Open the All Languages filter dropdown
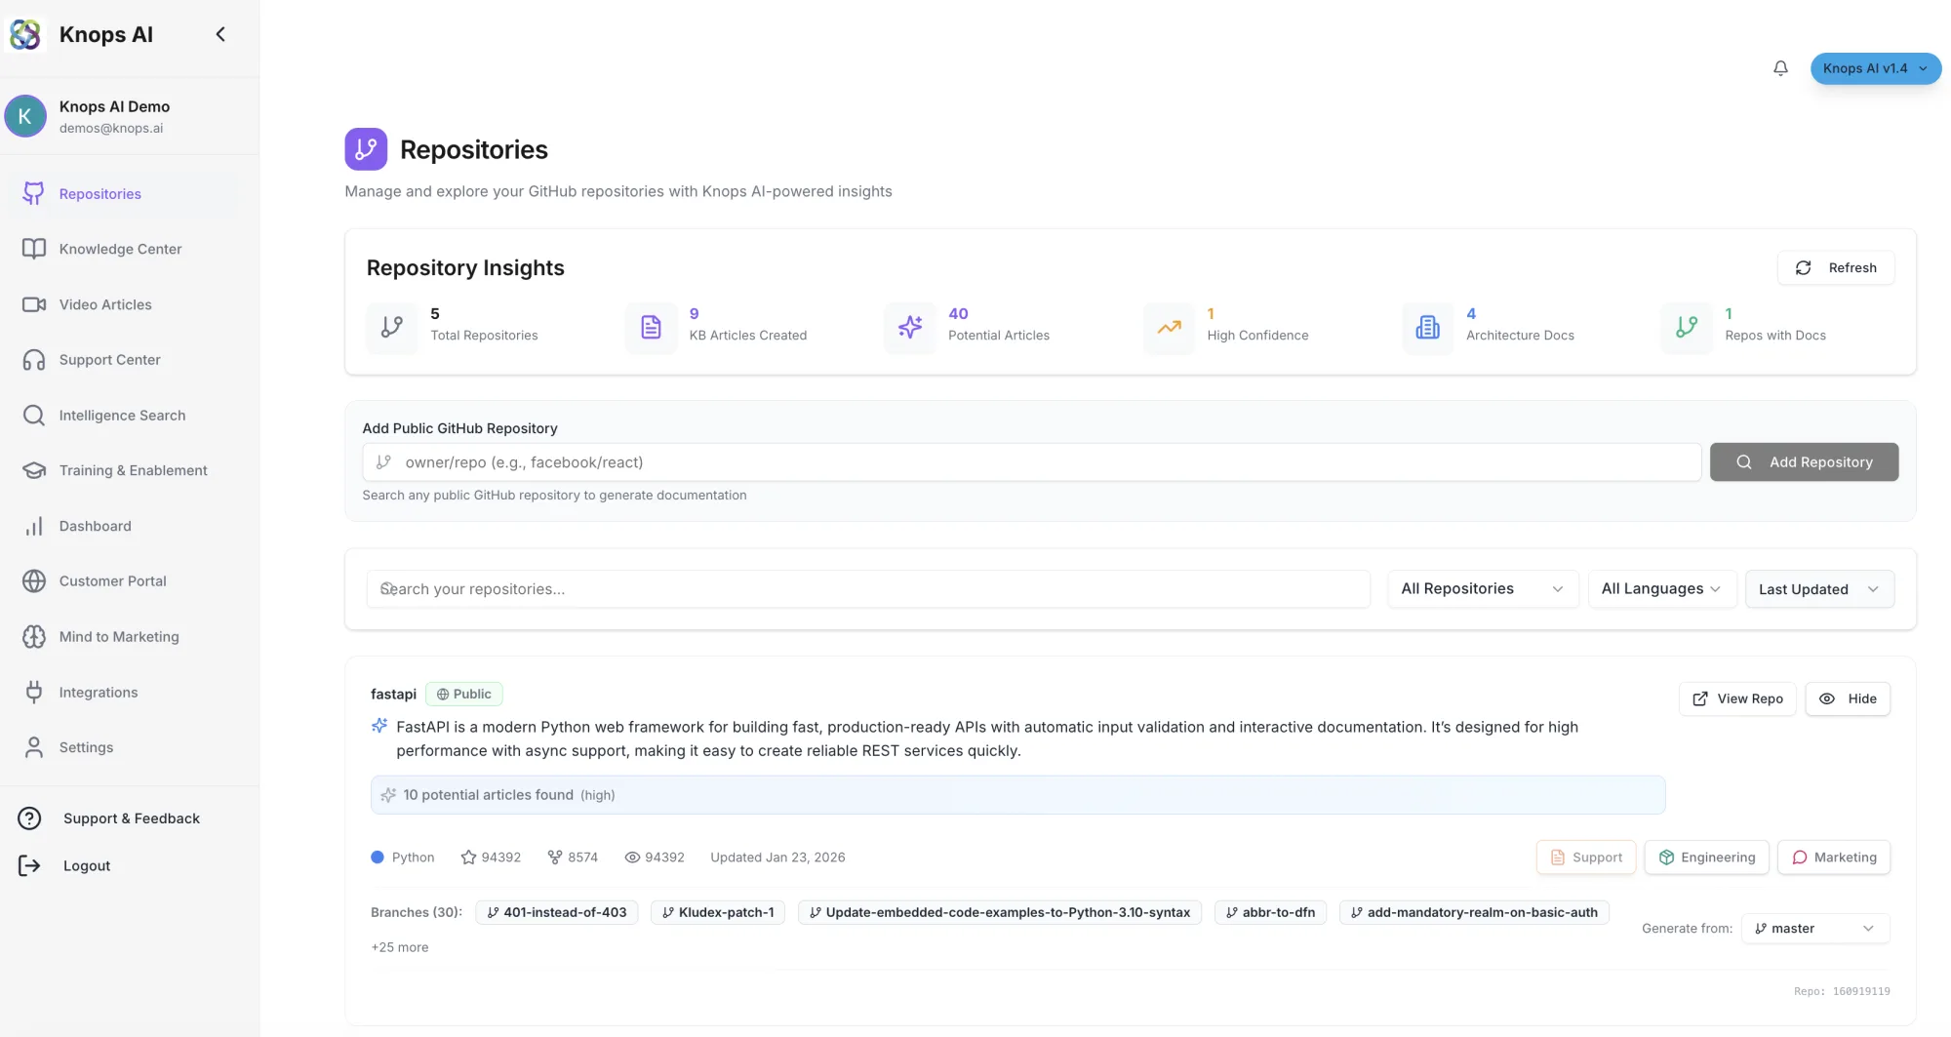This screenshot has height=1037, width=1951. tap(1661, 589)
